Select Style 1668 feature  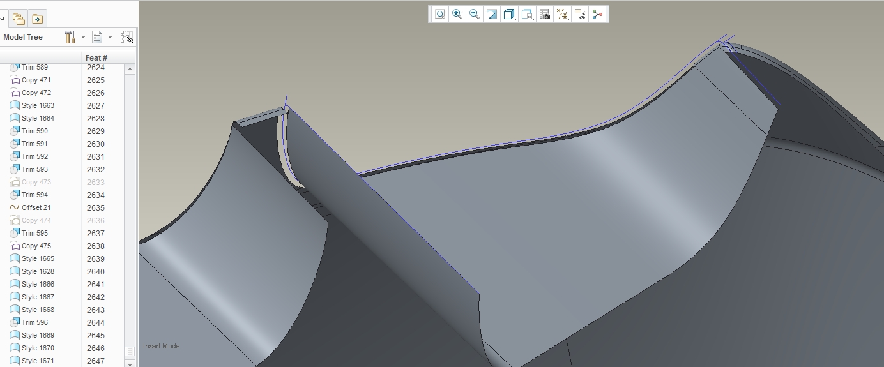coord(38,310)
